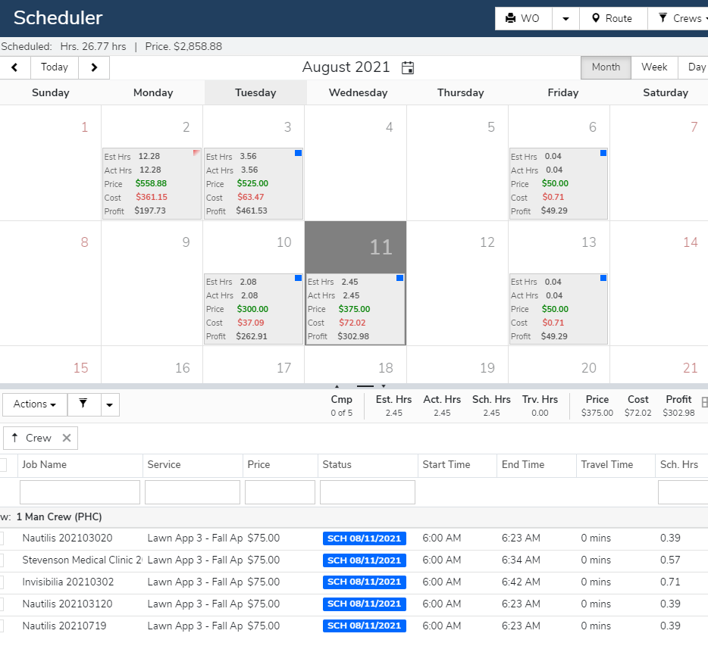Image resolution: width=708 pixels, height=646 pixels.
Task: Sort by the Status column
Action: click(x=337, y=465)
